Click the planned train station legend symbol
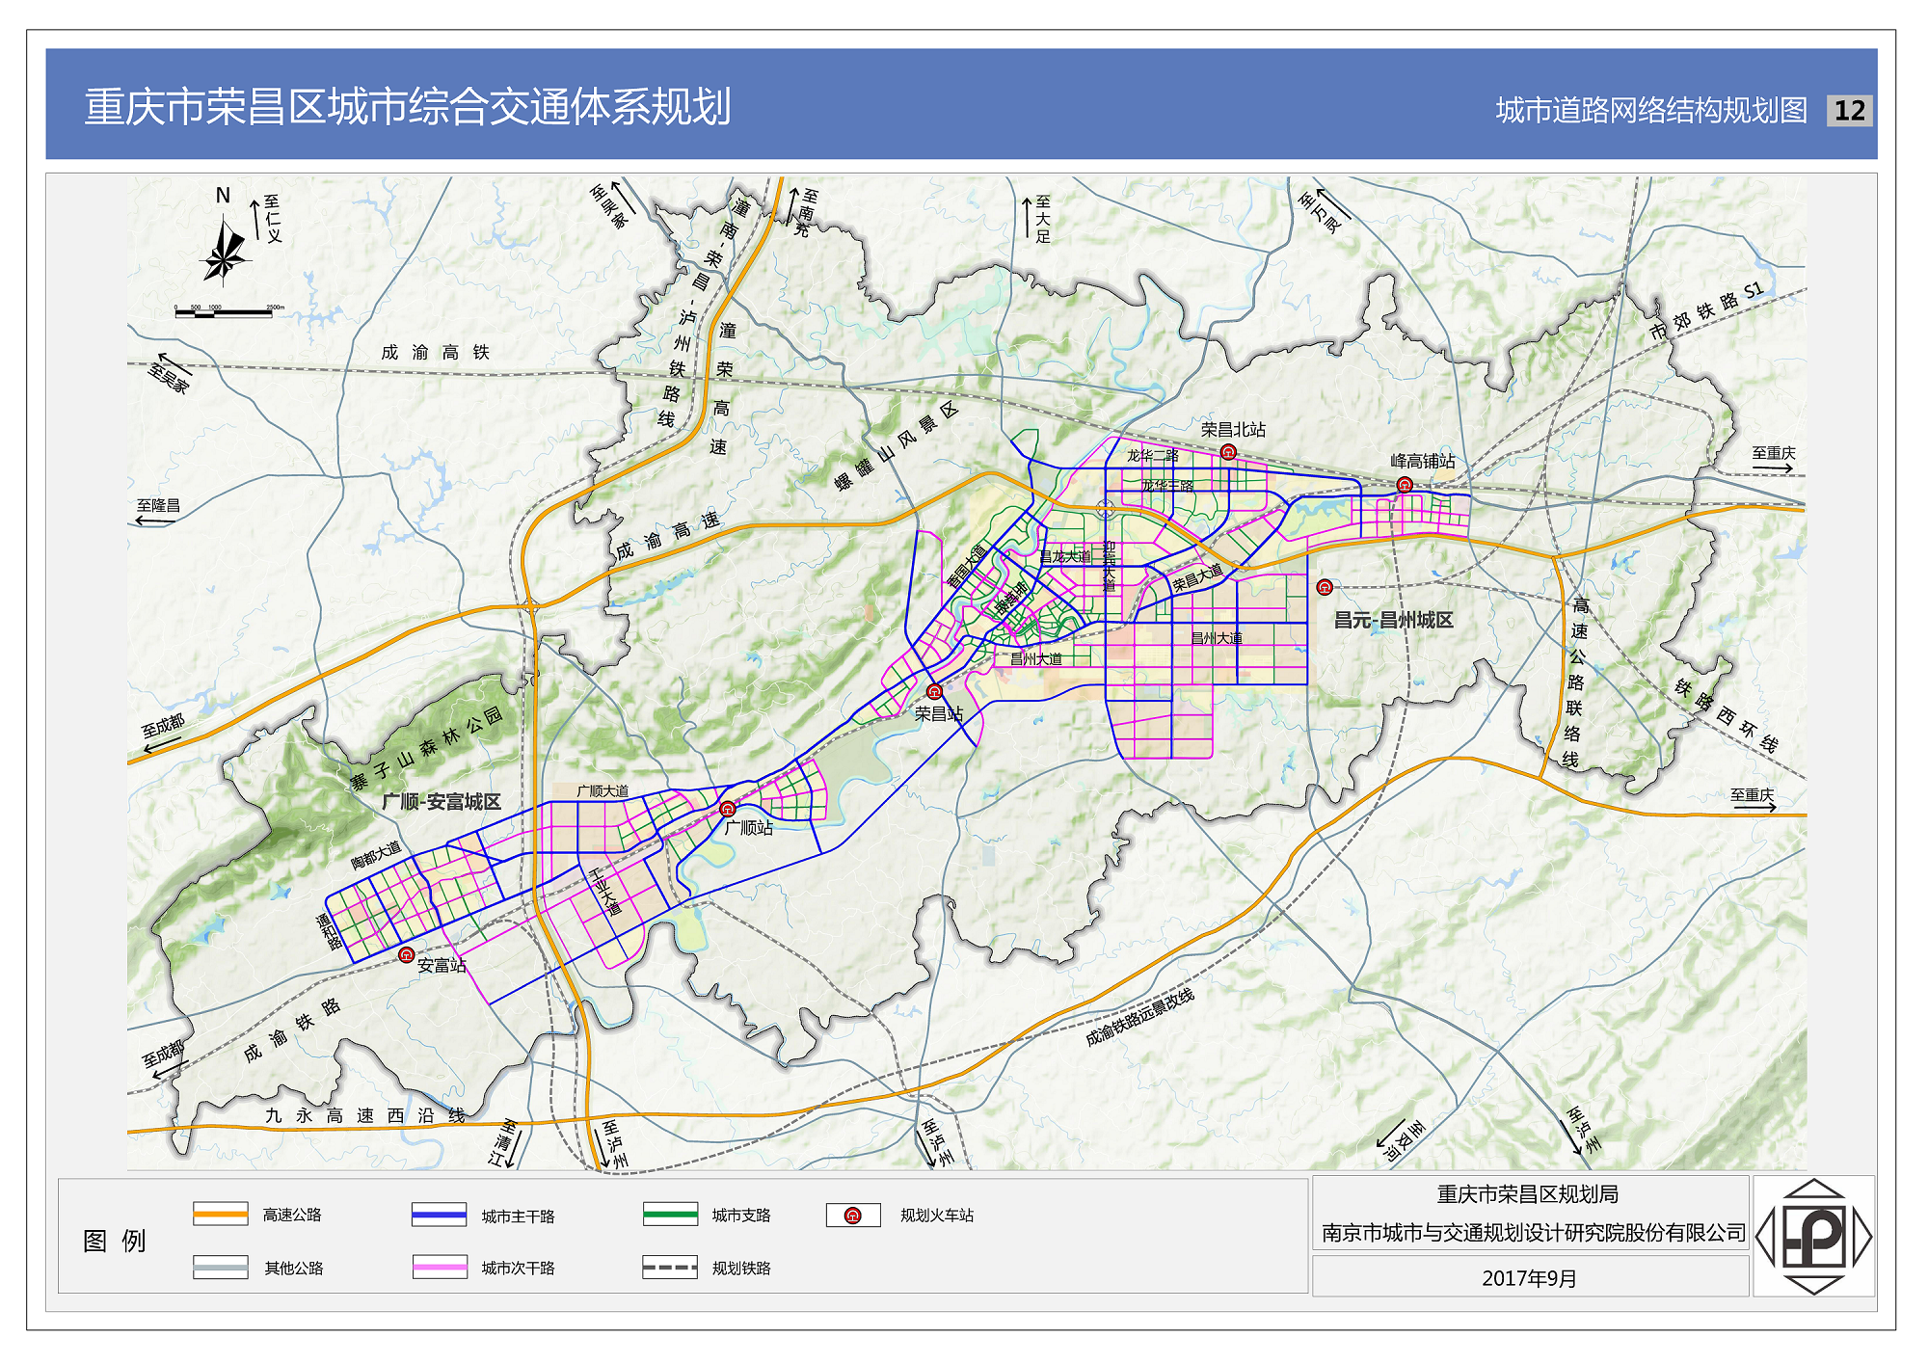This screenshot has height=1363, width=1928. [853, 1216]
